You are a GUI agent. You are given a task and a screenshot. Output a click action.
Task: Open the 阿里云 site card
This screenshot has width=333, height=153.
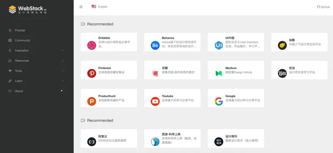(x=109, y=138)
